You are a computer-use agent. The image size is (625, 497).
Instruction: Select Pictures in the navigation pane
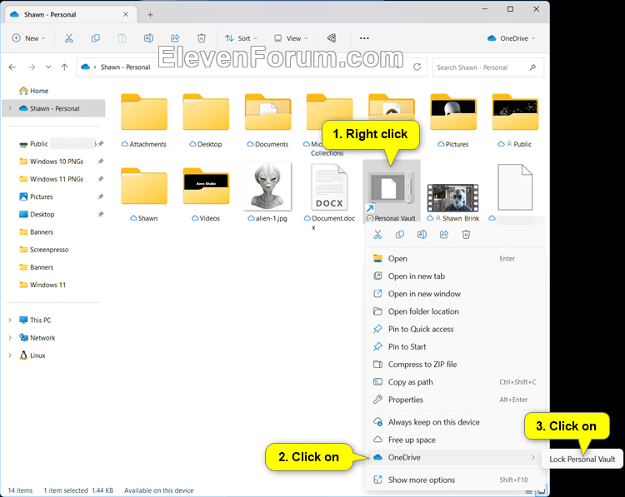53,196
